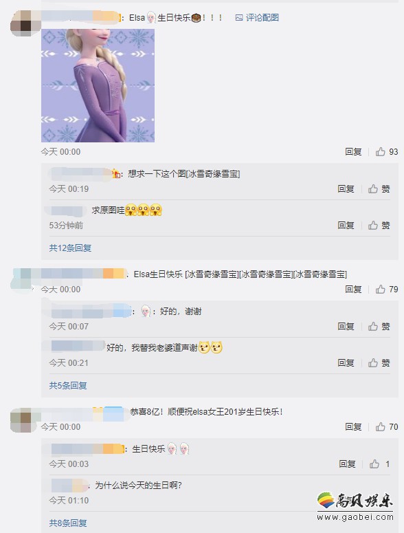
Task: Open the Elsa purple dress image
Action: pos(98,85)
